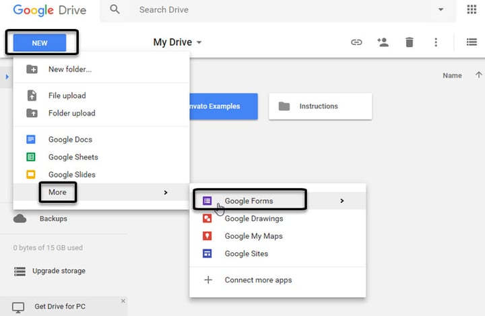The width and height of the screenshot is (485, 316).
Task: Choose Folder upload from menu
Action: pos(102,113)
